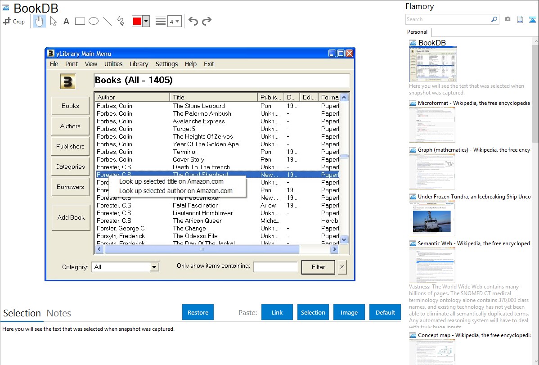Redo the last annotation
Screen dimensions: 539x365
coord(207,21)
